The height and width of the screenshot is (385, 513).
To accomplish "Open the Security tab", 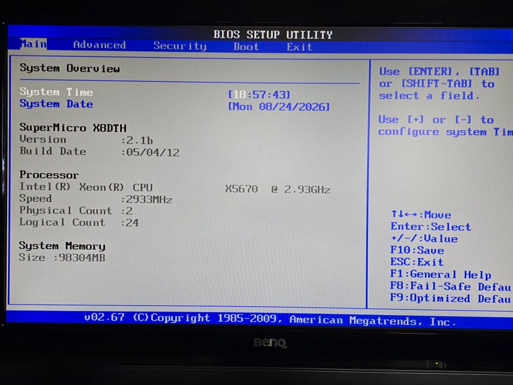I will pyautogui.click(x=180, y=46).
